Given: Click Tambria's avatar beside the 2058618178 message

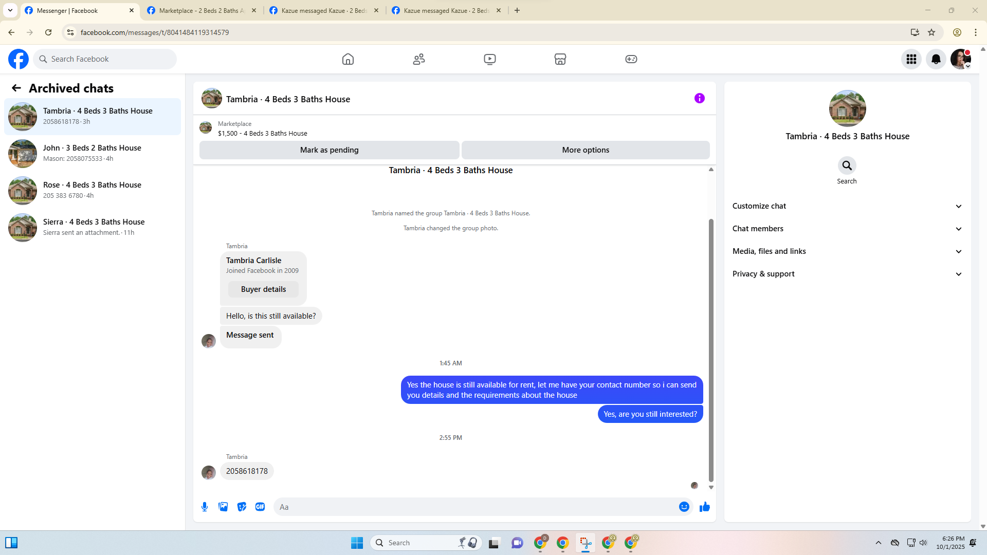Looking at the screenshot, I should click(x=209, y=472).
